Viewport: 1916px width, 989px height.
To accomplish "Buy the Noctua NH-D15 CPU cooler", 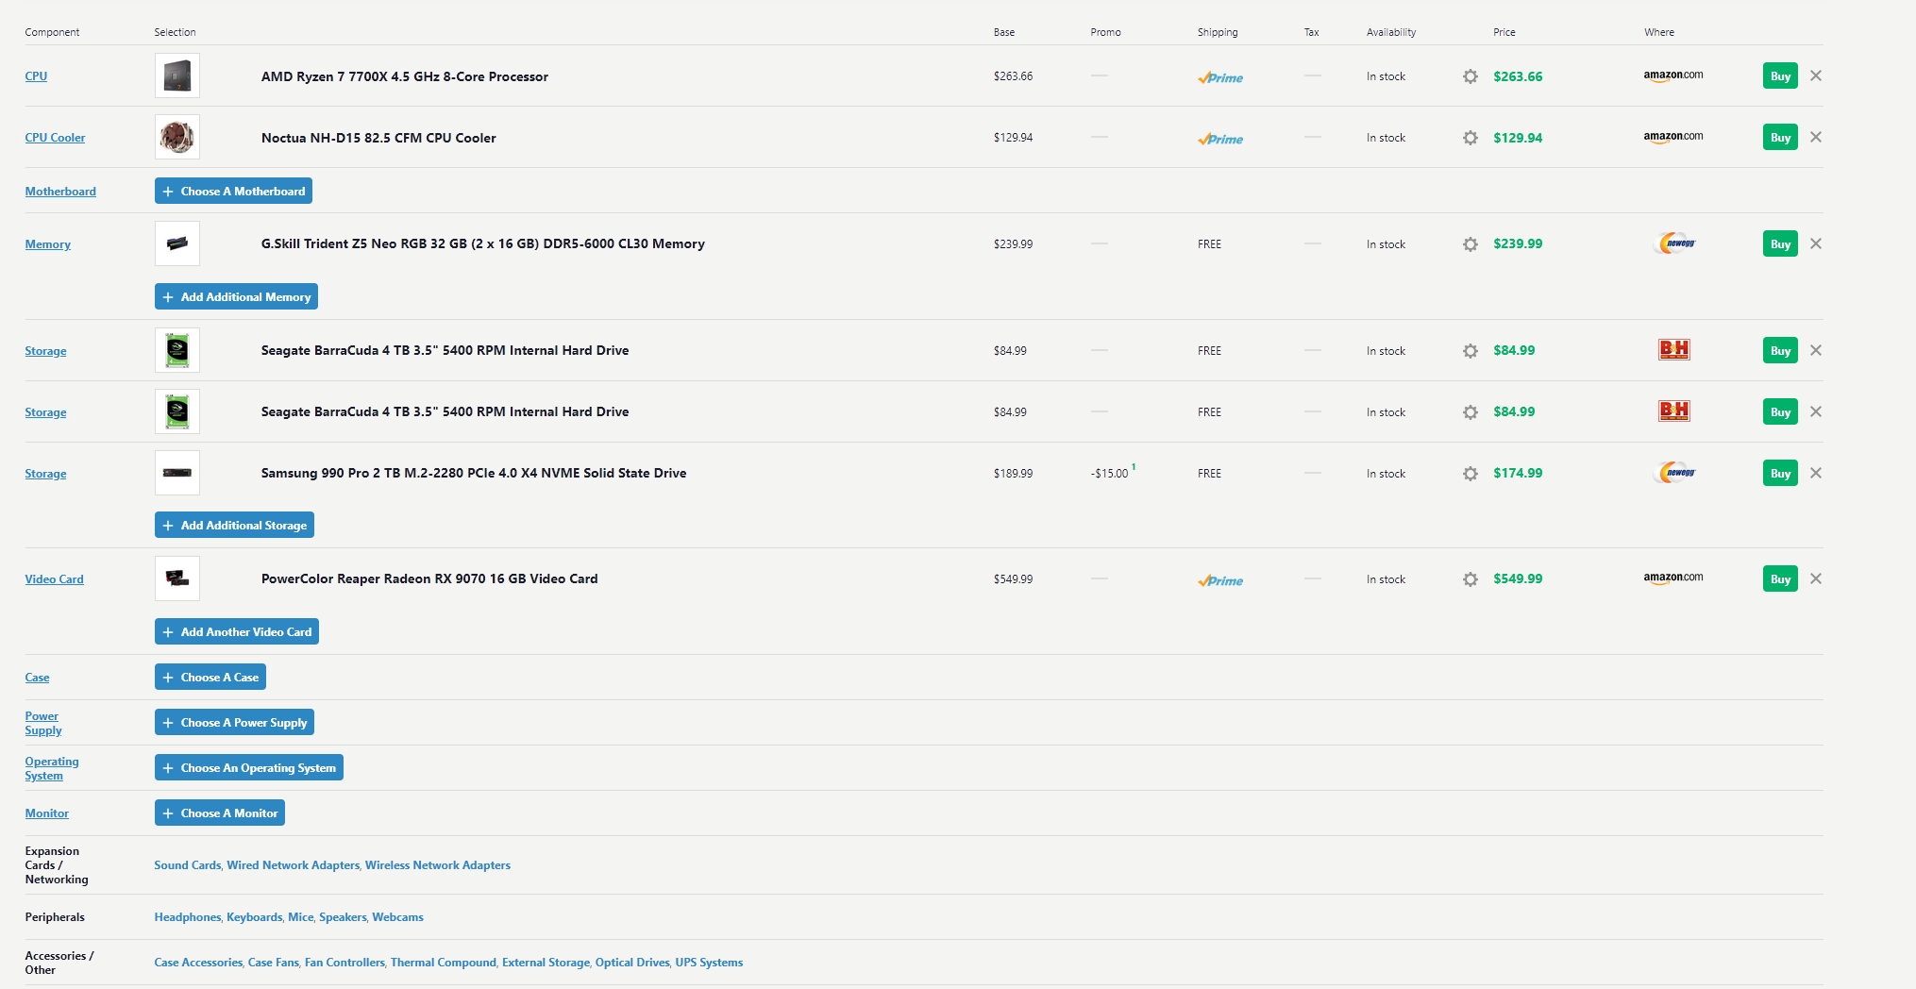I will click(1780, 137).
